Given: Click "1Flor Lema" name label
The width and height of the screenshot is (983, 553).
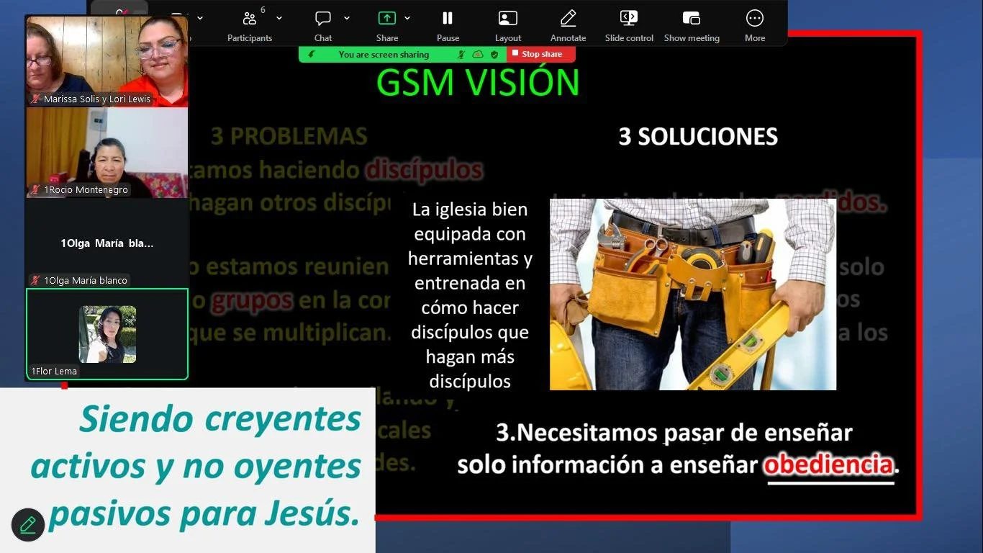Looking at the screenshot, I should coord(54,372).
